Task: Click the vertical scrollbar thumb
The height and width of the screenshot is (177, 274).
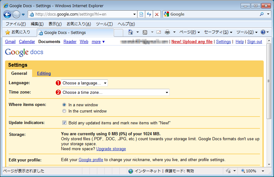Action: click(x=269, y=81)
